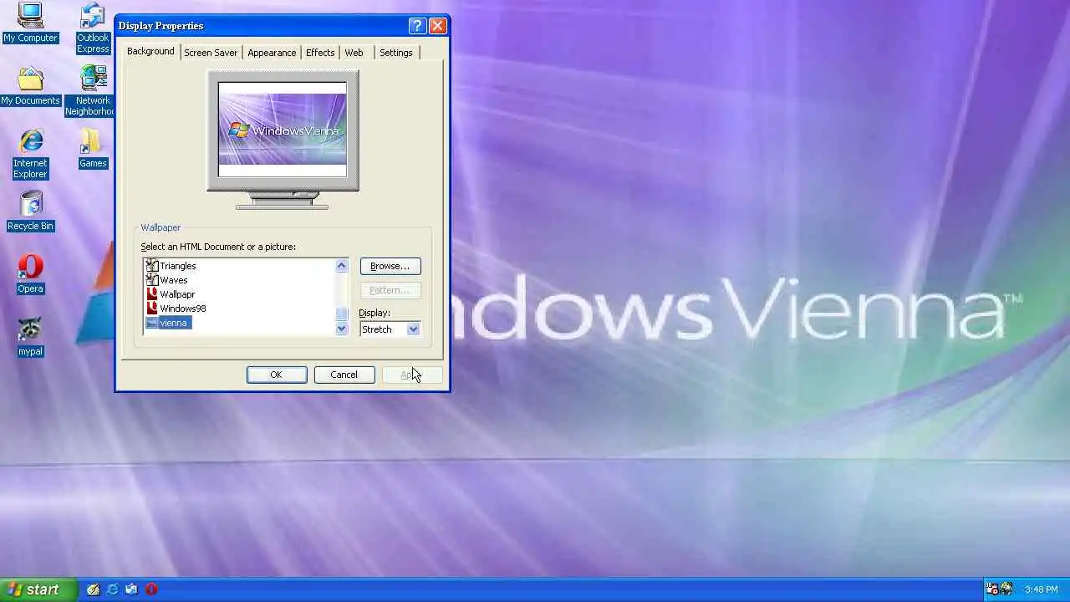The width and height of the screenshot is (1070, 602).
Task: Click the wallpaper list scrollbar thumb
Action: (341, 314)
